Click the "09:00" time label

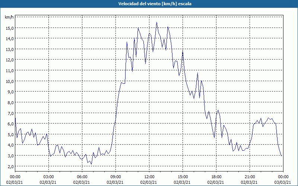point(116,177)
